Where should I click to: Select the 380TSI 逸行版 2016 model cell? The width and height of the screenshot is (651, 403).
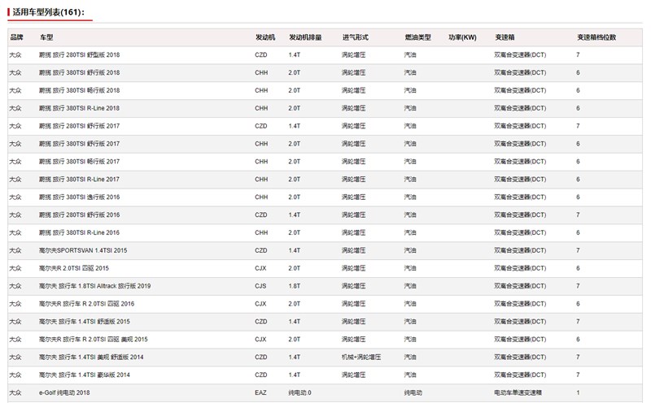click(x=79, y=197)
